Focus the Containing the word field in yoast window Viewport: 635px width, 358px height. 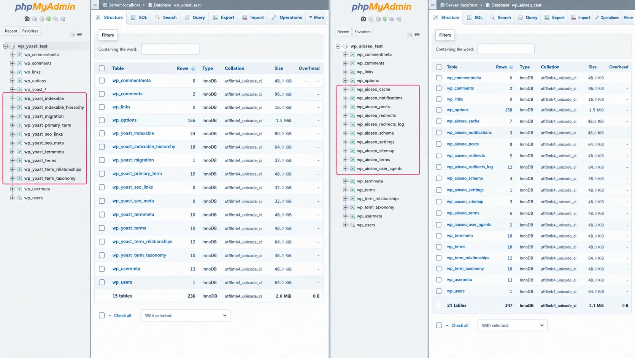[x=170, y=49]
